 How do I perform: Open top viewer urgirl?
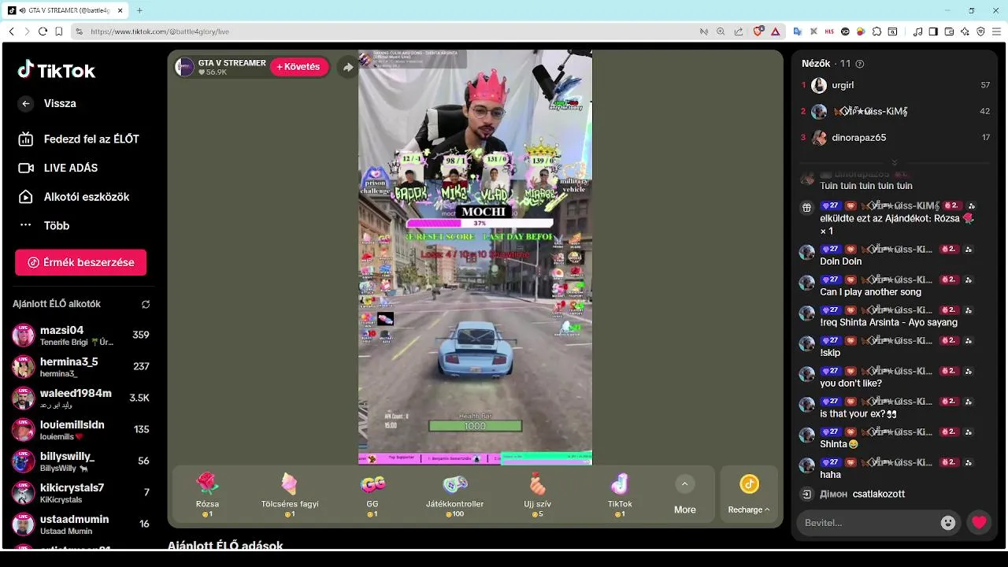895,85
